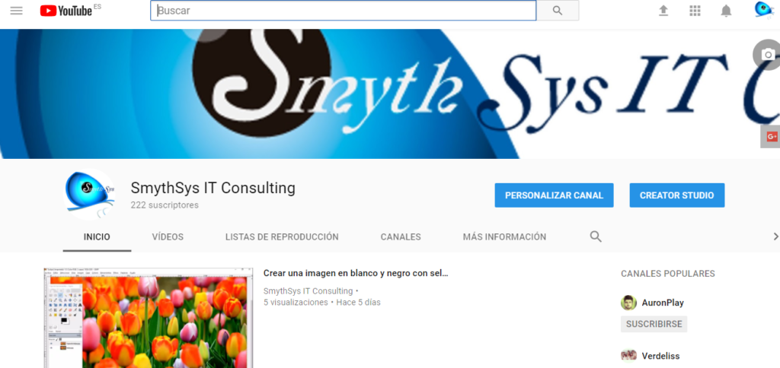The image size is (780, 368).
Task: Click the '222 suscriptores' text
Action: coord(165,205)
